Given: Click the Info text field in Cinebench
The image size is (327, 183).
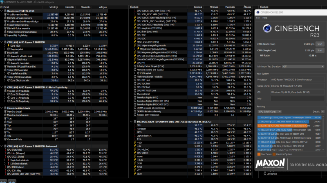Looking at the screenshot, I should coord(298,99).
